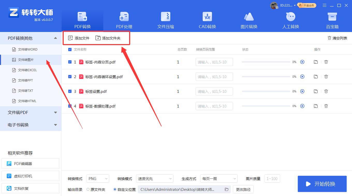Viewport: 352px width, 196px height.
Task: Select the 人工转换 tab
Action: 291,20
